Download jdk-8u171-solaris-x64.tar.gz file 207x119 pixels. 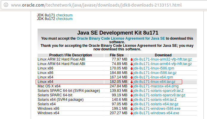[x=156, y=104]
